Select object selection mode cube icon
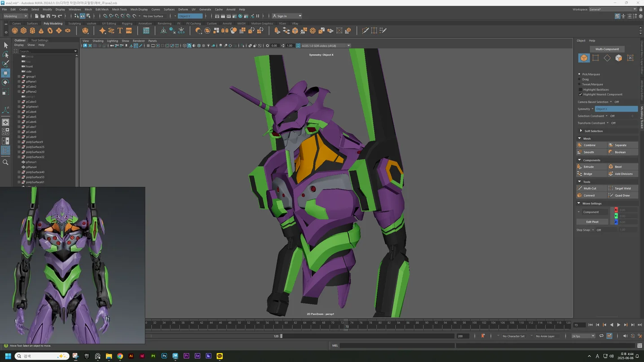Viewport: 644px width, 362px height. 584,58
